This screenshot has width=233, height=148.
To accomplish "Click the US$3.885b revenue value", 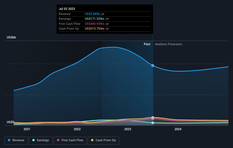I will (92, 14).
